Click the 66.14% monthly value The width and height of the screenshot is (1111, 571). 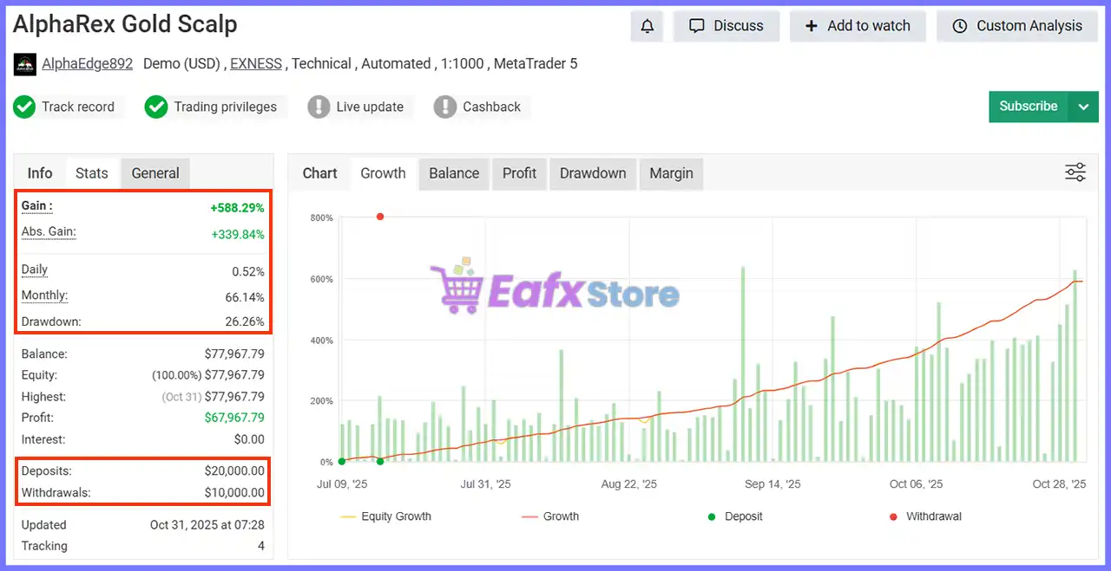tap(245, 297)
